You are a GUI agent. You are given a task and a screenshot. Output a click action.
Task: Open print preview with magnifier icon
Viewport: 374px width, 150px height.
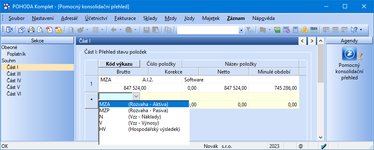click(x=41, y=30)
